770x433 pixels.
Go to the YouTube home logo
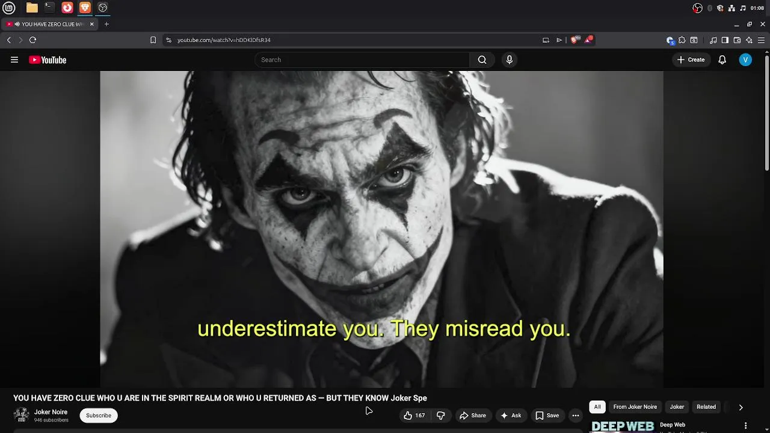[x=48, y=60]
